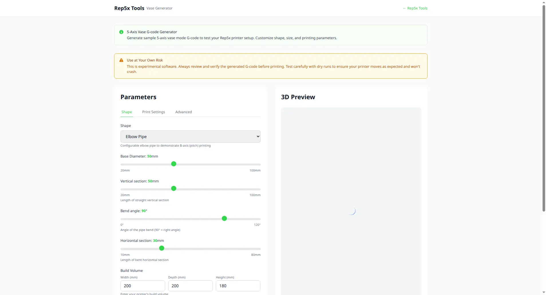Open the Shape dropdown showing Elbow Pipe

190,137
